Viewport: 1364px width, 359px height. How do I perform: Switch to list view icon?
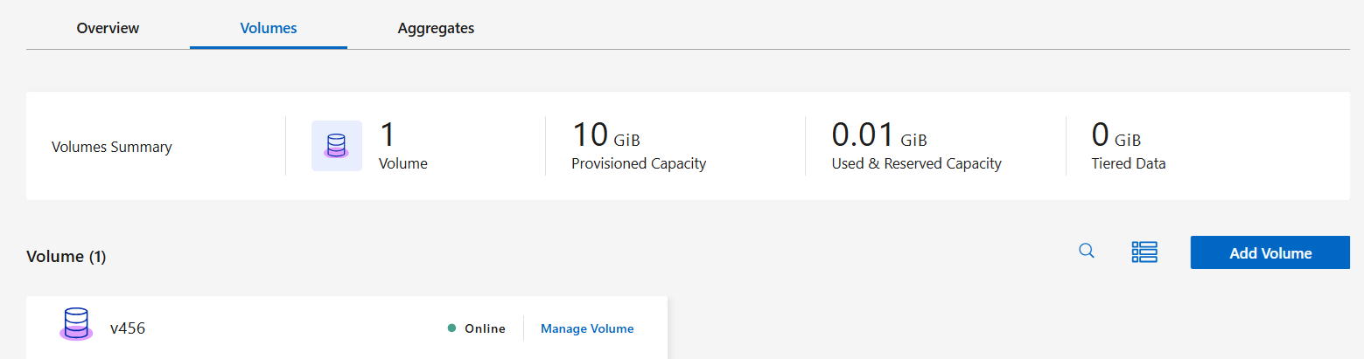pyautogui.click(x=1144, y=252)
